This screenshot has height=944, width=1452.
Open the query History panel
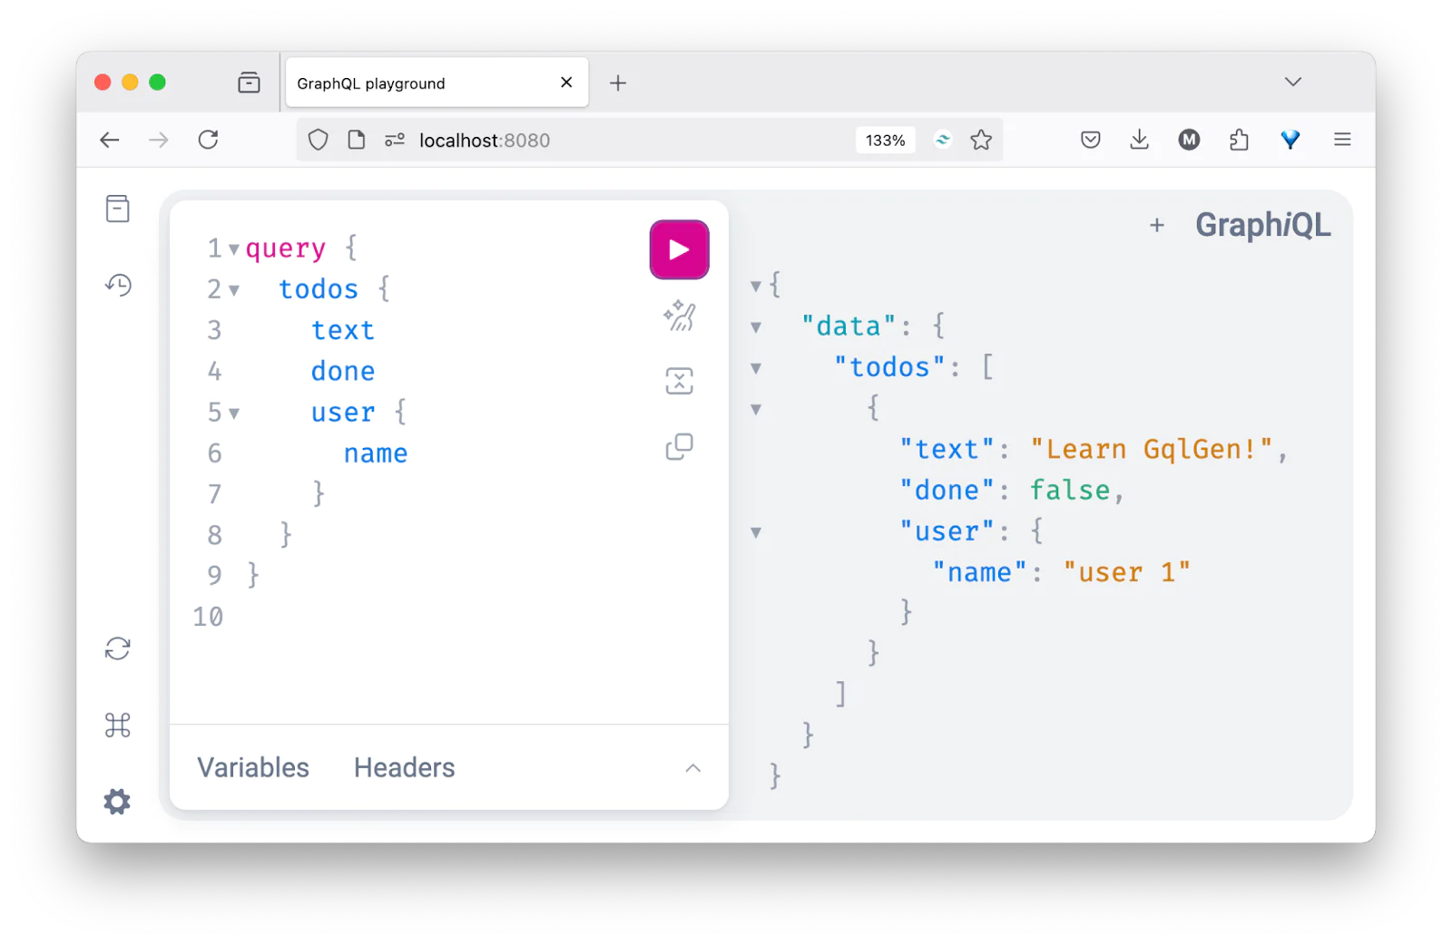click(x=117, y=284)
